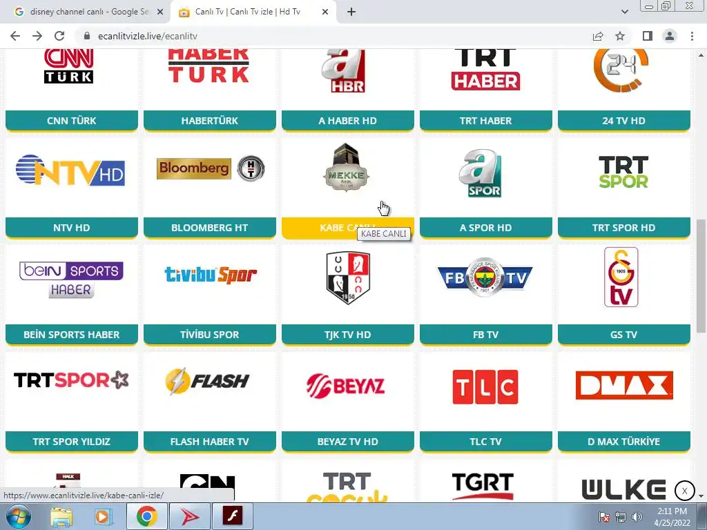Click the Tivibu Spor logo
This screenshot has width=707, height=530.
click(211, 275)
